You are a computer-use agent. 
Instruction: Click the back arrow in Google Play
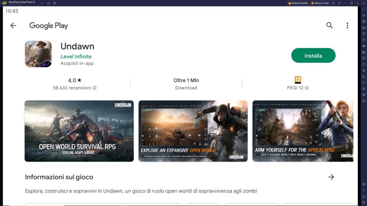coord(13,25)
